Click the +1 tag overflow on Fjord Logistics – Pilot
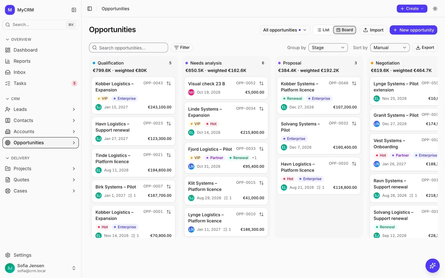Viewport: 445px width, 278px height. (x=254, y=158)
